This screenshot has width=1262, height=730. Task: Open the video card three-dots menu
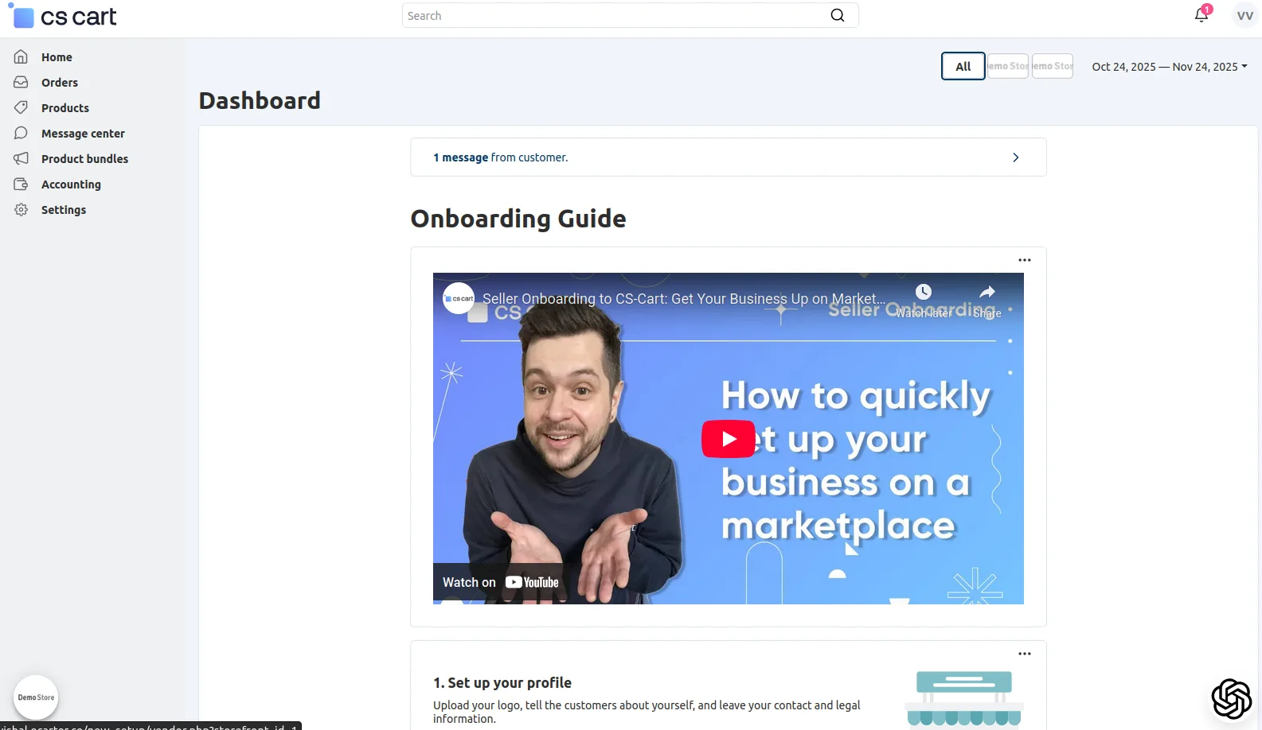[x=1025, y=260]
